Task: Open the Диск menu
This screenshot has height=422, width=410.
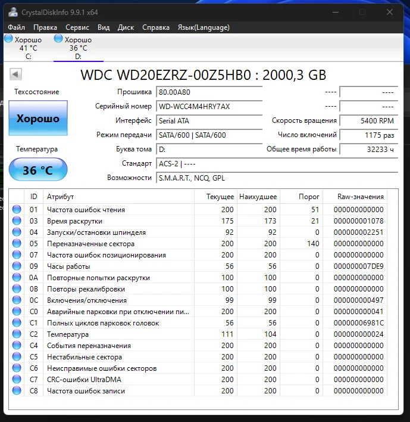Action: coord(126,27)
